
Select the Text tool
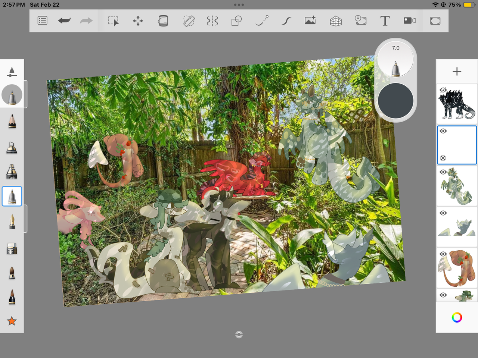click(x=385, y=21)
